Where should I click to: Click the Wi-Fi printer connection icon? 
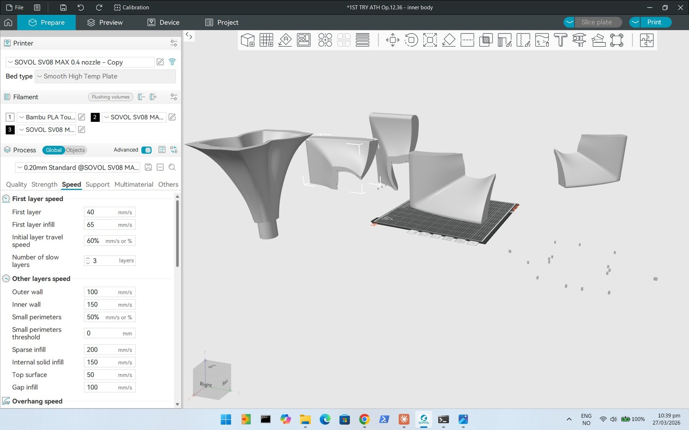[172, 62]
